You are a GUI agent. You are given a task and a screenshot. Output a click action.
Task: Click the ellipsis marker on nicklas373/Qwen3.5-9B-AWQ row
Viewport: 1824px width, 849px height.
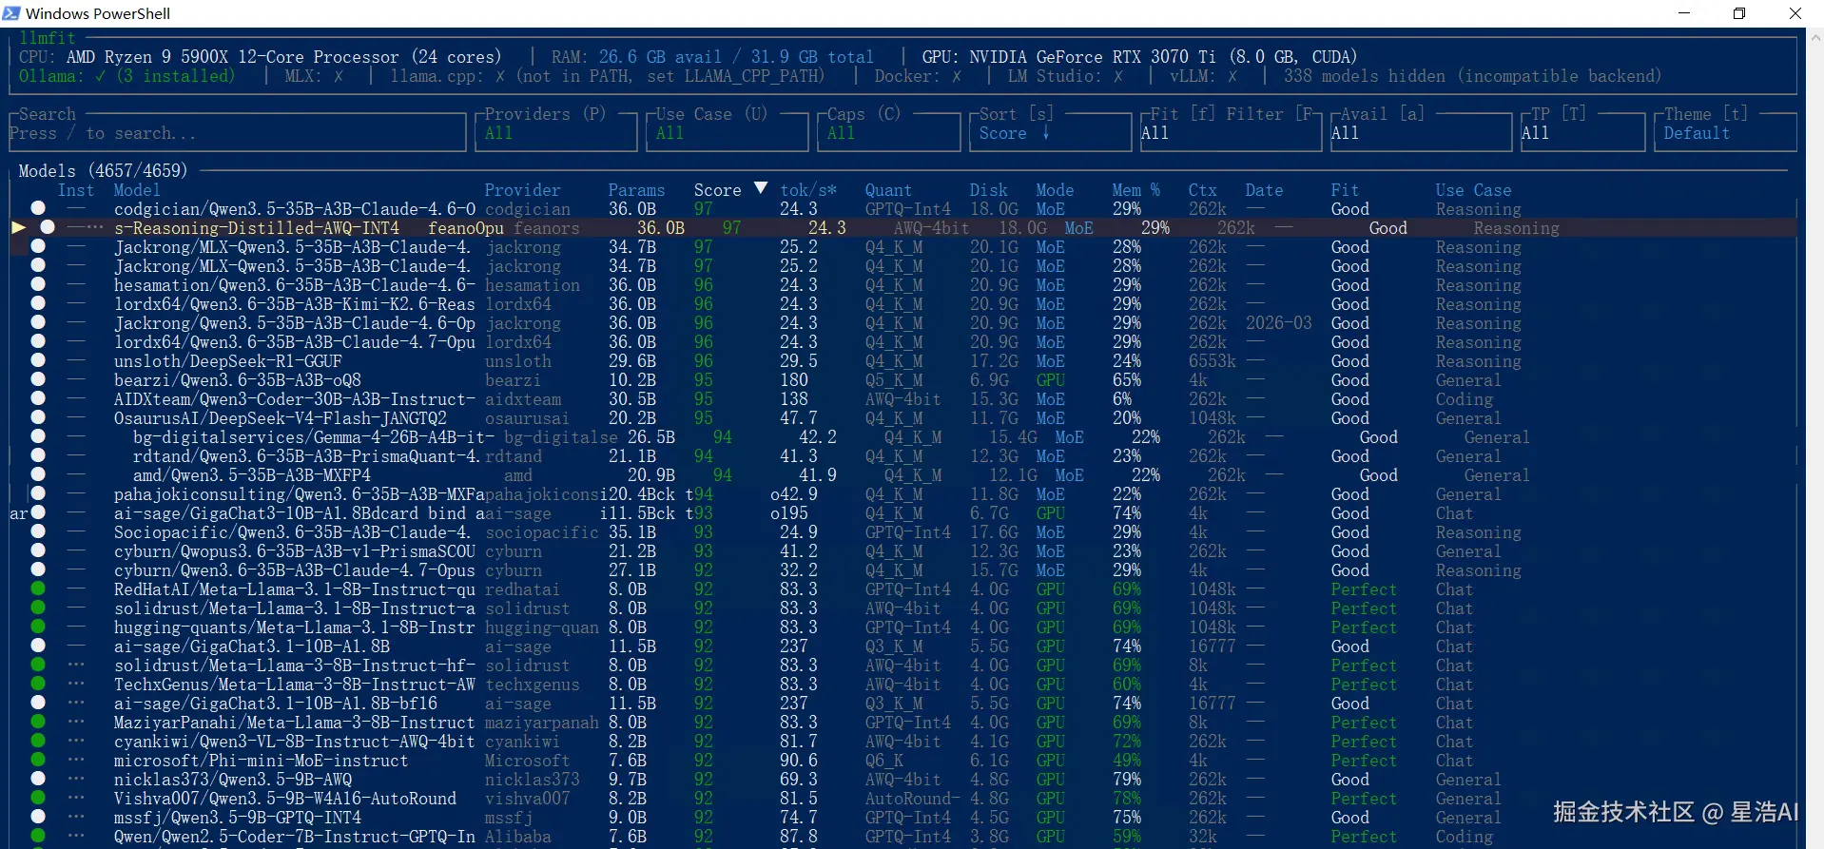pyautogui.click(x=76, y=780)
